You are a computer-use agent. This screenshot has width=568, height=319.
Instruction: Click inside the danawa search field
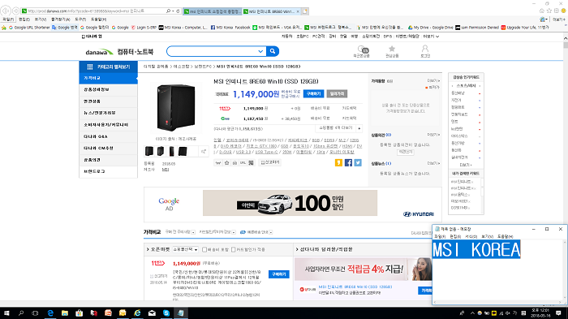(213, 51)
